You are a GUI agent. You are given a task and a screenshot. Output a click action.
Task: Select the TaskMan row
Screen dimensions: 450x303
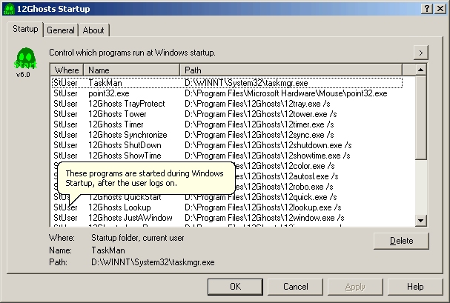(227, 83)
